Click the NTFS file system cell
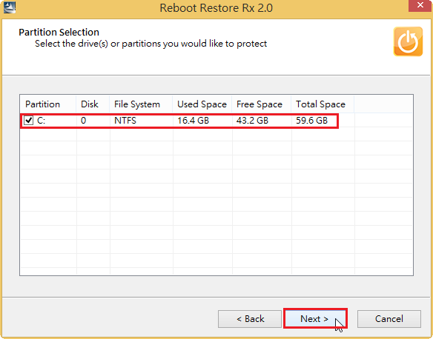 (125, 121)
